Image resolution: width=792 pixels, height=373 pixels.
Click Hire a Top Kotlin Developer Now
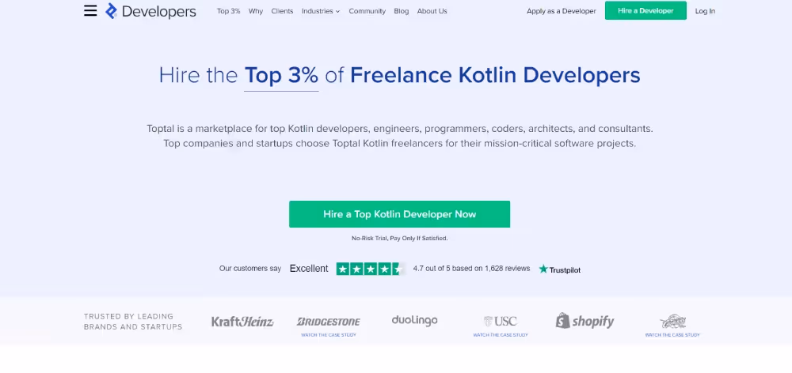[399, 214]
